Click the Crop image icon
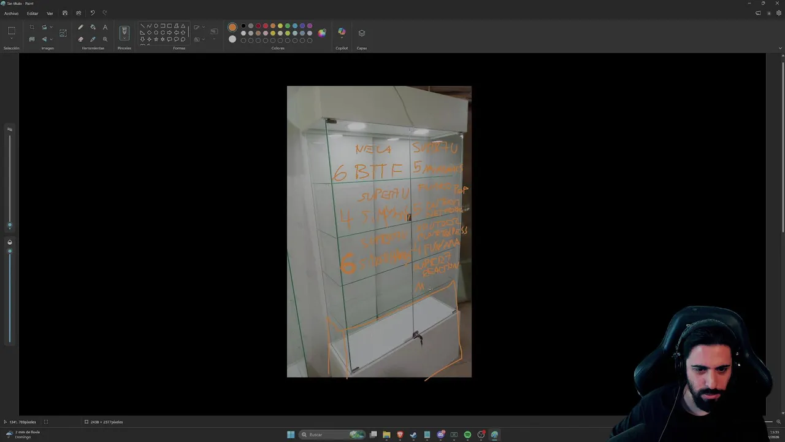The height and width of the screenshot is (442, 785). [x=32, y=27]
